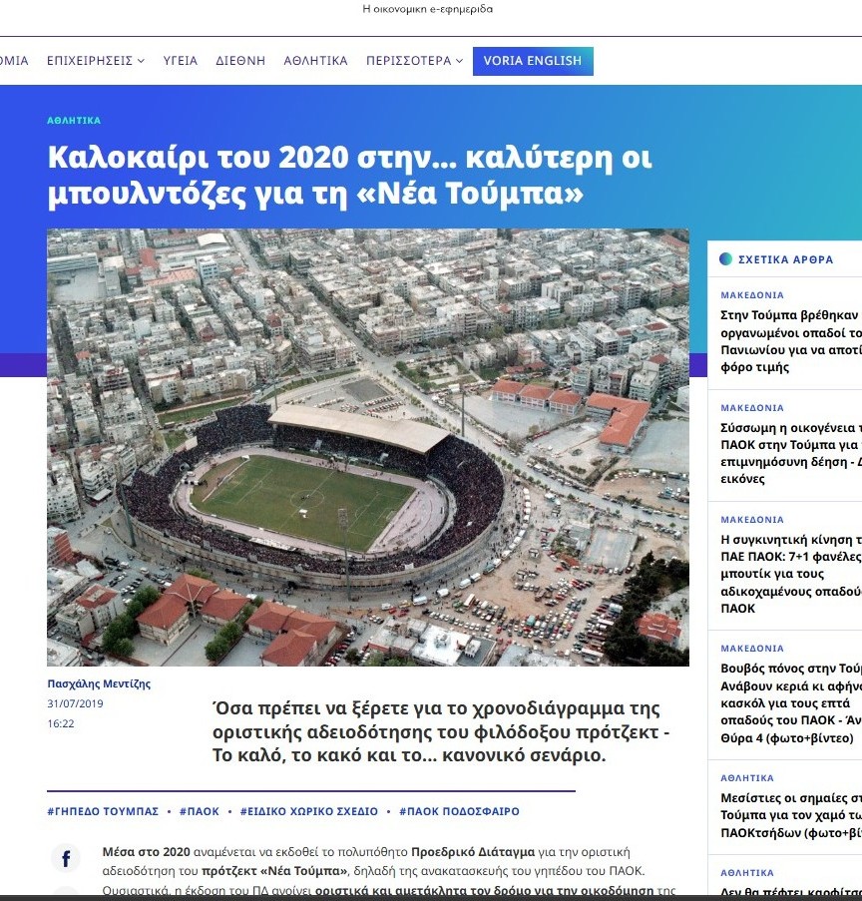Click the Facebook share icon
Screen dimensions: 862x901
(66, 859)
